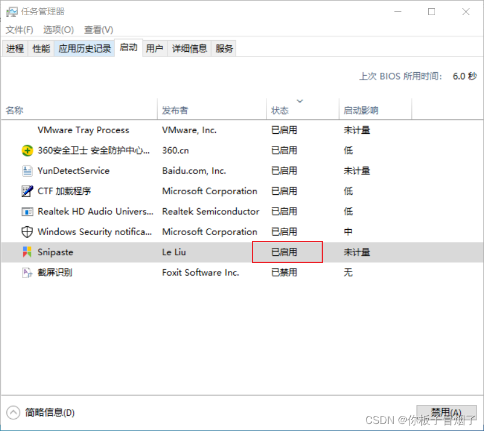Click the 360安全卫士 green icon

click(x=27, y=151)
